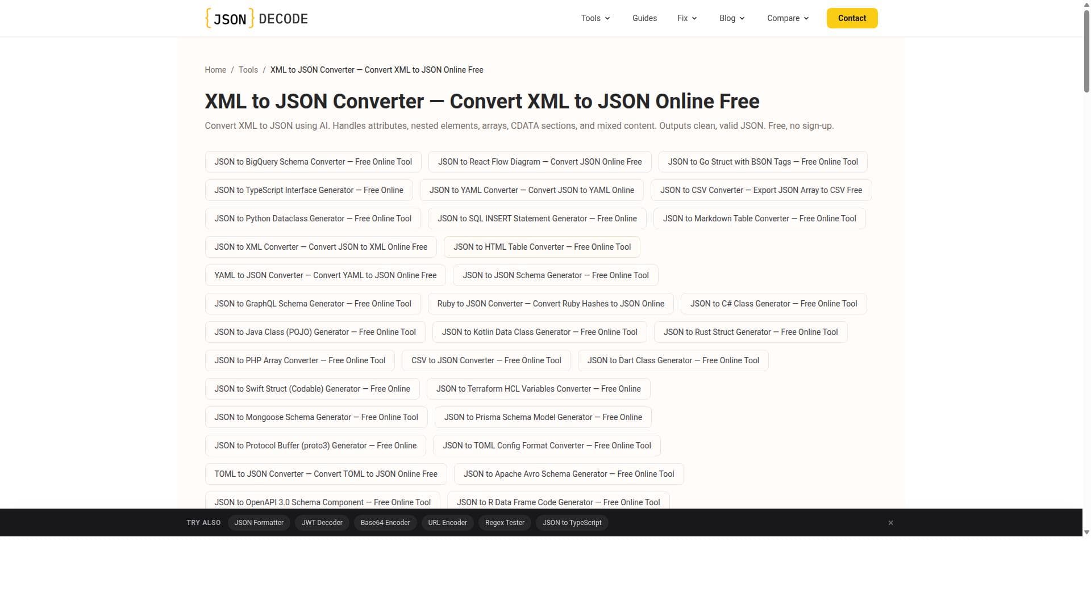The height and width of the screenshot is (613, 1091).
Task: Select YAML to JSON Converter
Action: point(325,275)
